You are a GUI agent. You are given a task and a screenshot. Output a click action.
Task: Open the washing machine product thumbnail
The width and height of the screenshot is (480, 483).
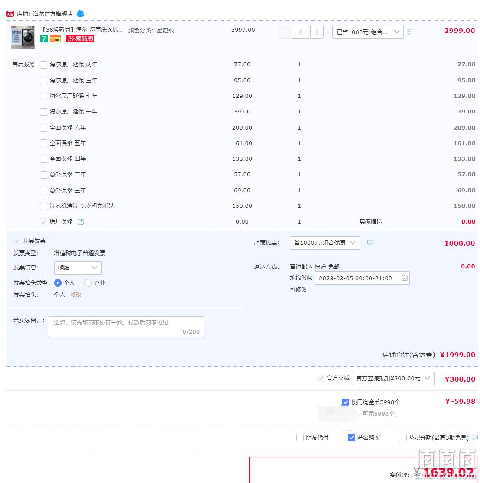coord(23,37)
